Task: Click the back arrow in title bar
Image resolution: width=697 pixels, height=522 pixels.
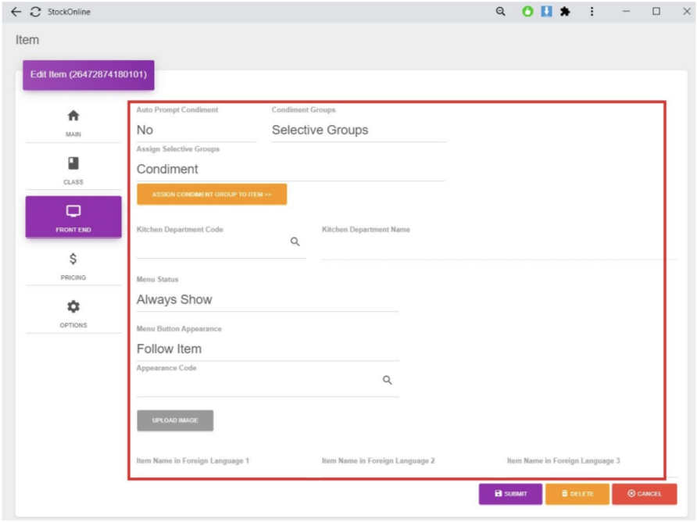Action: tap(16, 12)
